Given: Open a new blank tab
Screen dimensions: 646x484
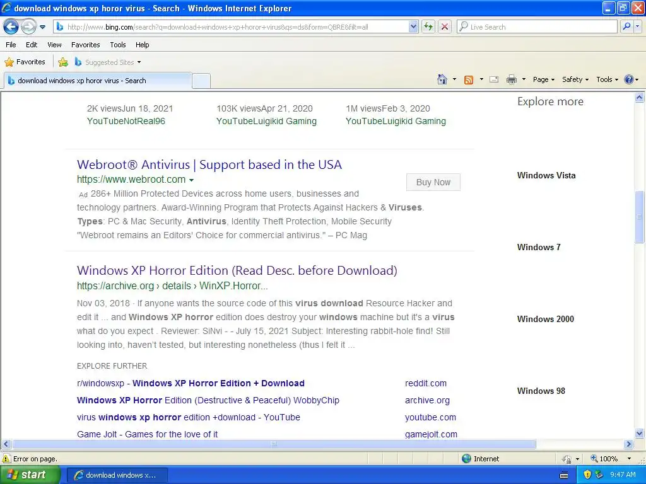Looking at the screenshot, I should (201, 81).
